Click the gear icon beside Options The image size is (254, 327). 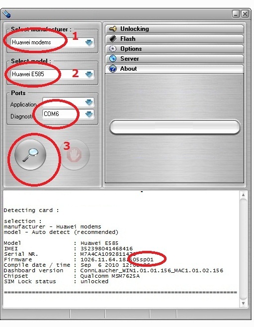[113, 49]
